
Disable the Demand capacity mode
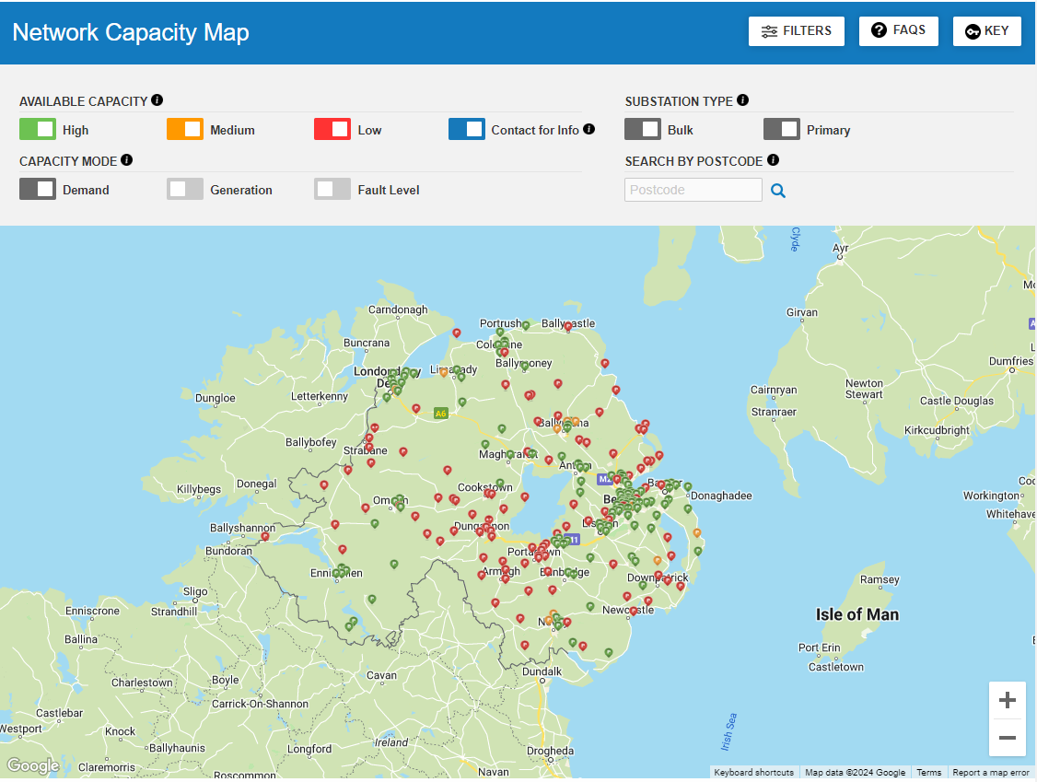click(x=38, y=188)
